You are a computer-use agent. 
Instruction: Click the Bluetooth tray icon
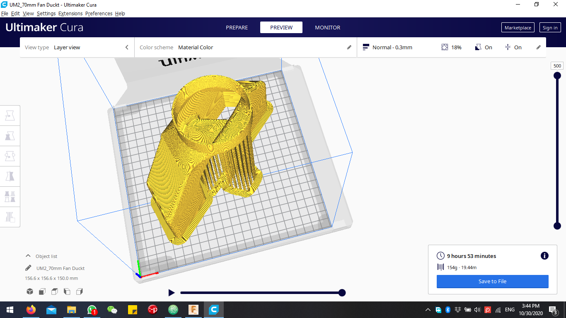pos(448,310)
